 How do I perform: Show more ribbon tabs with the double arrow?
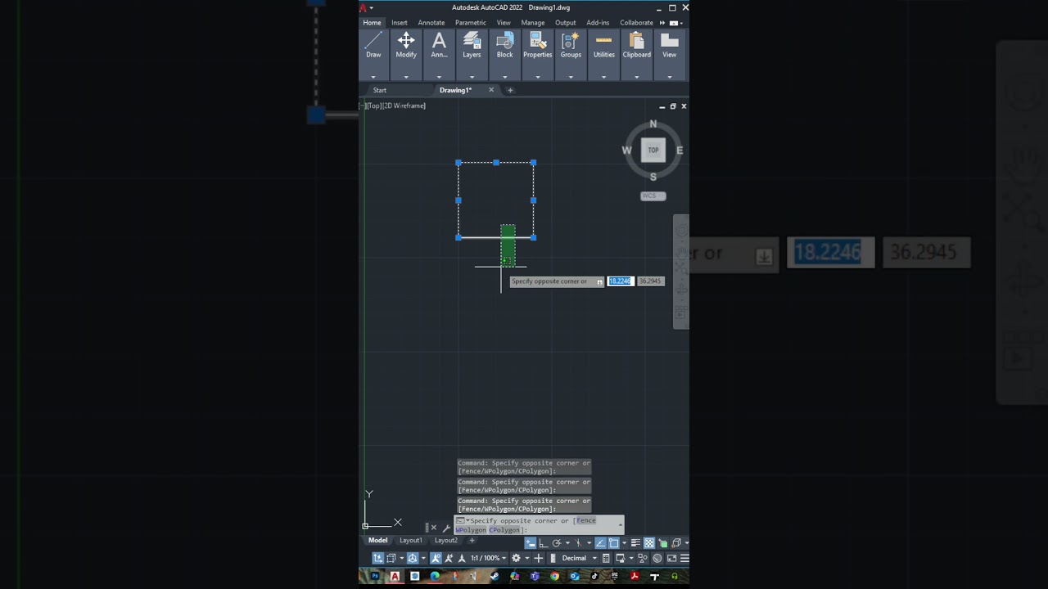coord(662,23)
